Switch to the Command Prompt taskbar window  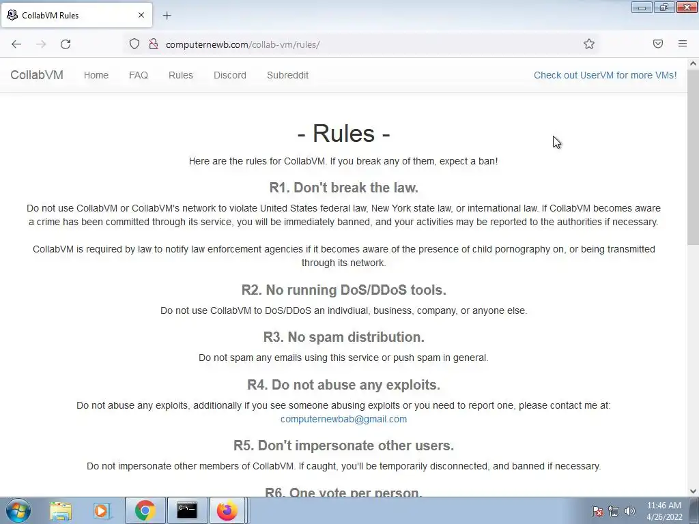(x=187, y=510)
